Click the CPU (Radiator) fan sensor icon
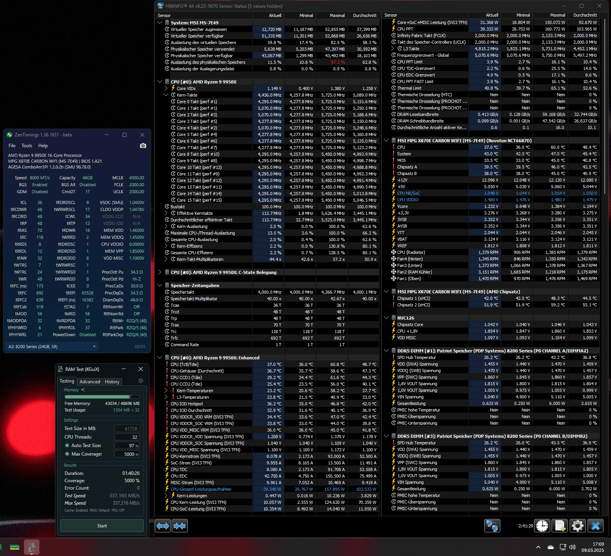This screenshot has height=556, width=611. coord(394,252)
